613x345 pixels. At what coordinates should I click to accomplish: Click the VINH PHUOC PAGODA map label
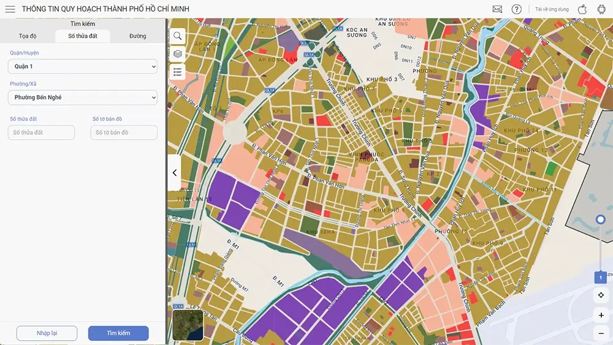pos(367,157)
